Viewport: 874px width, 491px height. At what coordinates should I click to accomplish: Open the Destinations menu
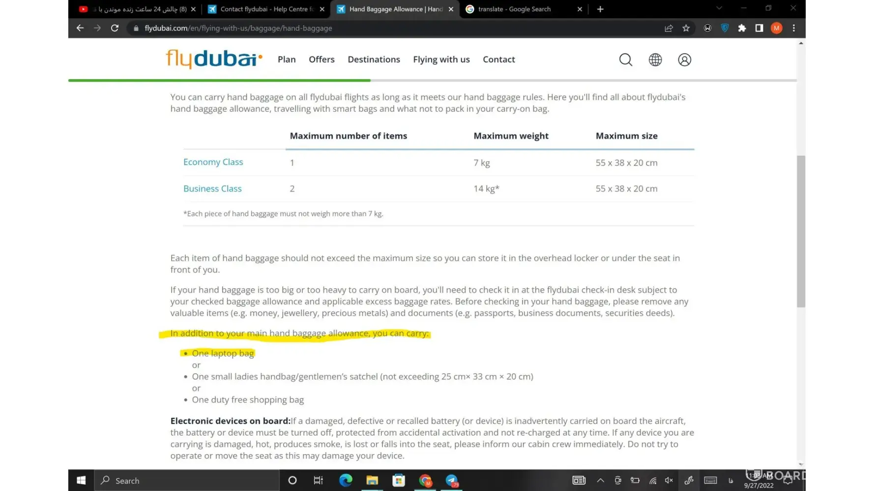click(x=374, y=59)
